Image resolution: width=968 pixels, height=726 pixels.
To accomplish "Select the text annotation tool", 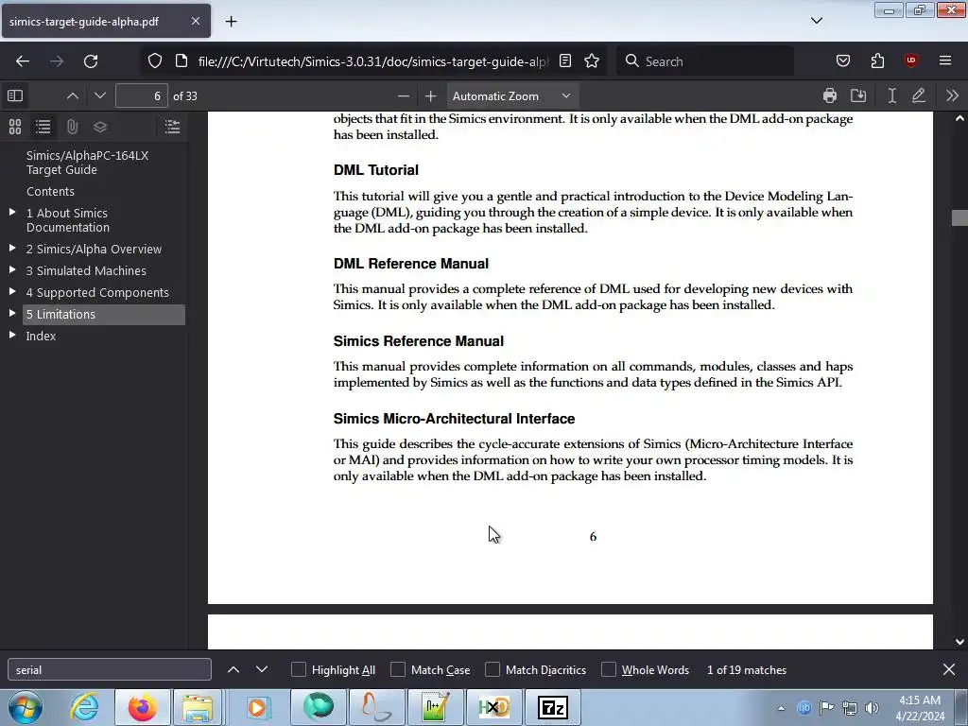I will 891,95.
